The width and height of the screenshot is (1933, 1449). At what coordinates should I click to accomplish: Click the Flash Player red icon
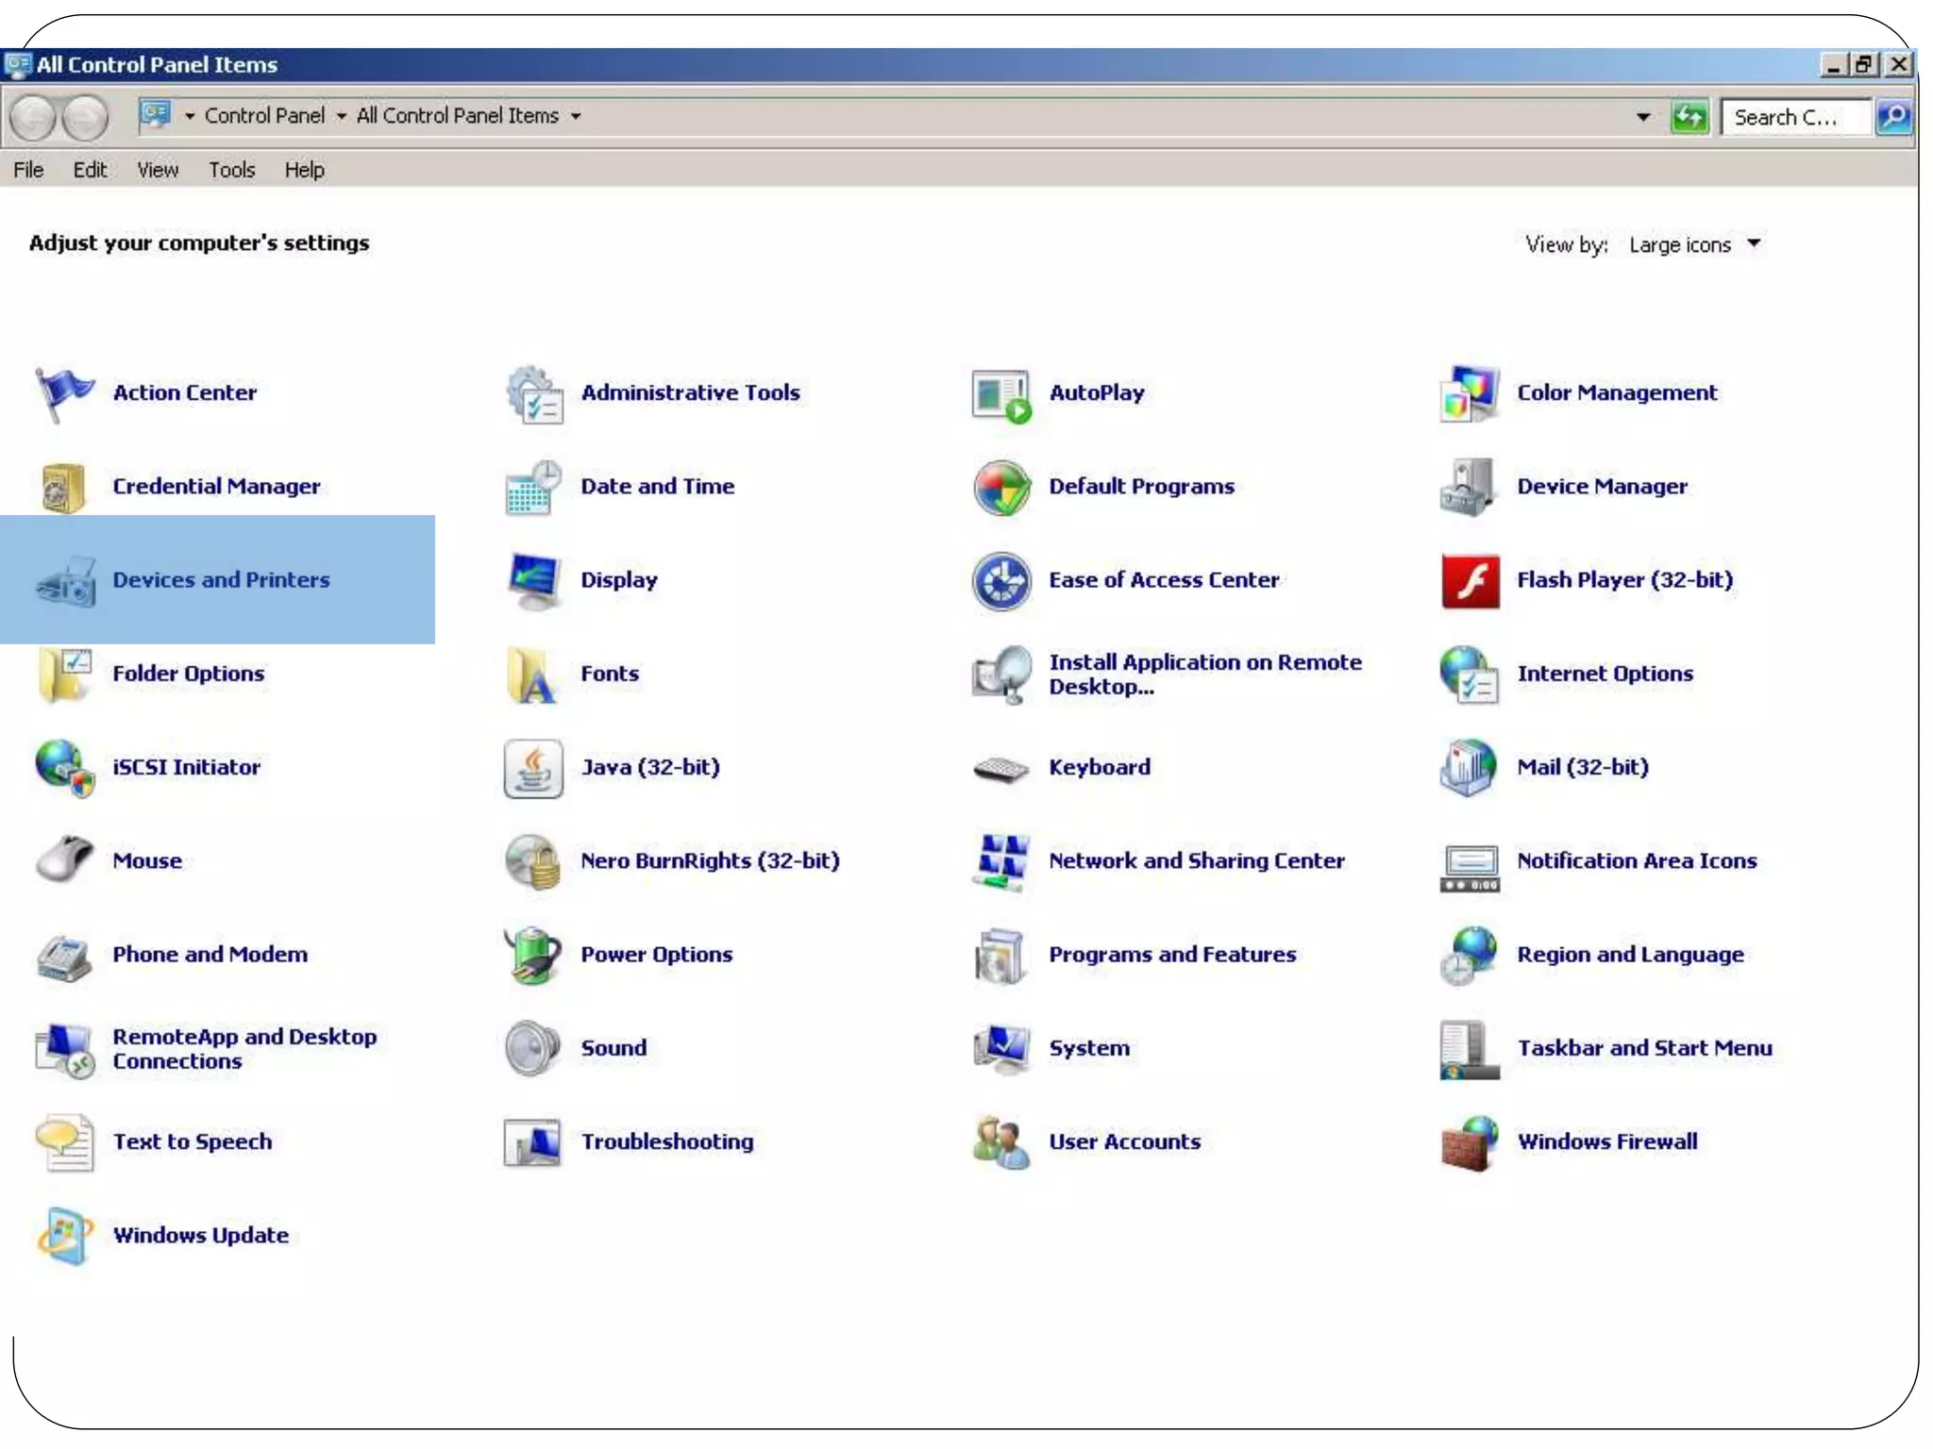[1469, 580]
